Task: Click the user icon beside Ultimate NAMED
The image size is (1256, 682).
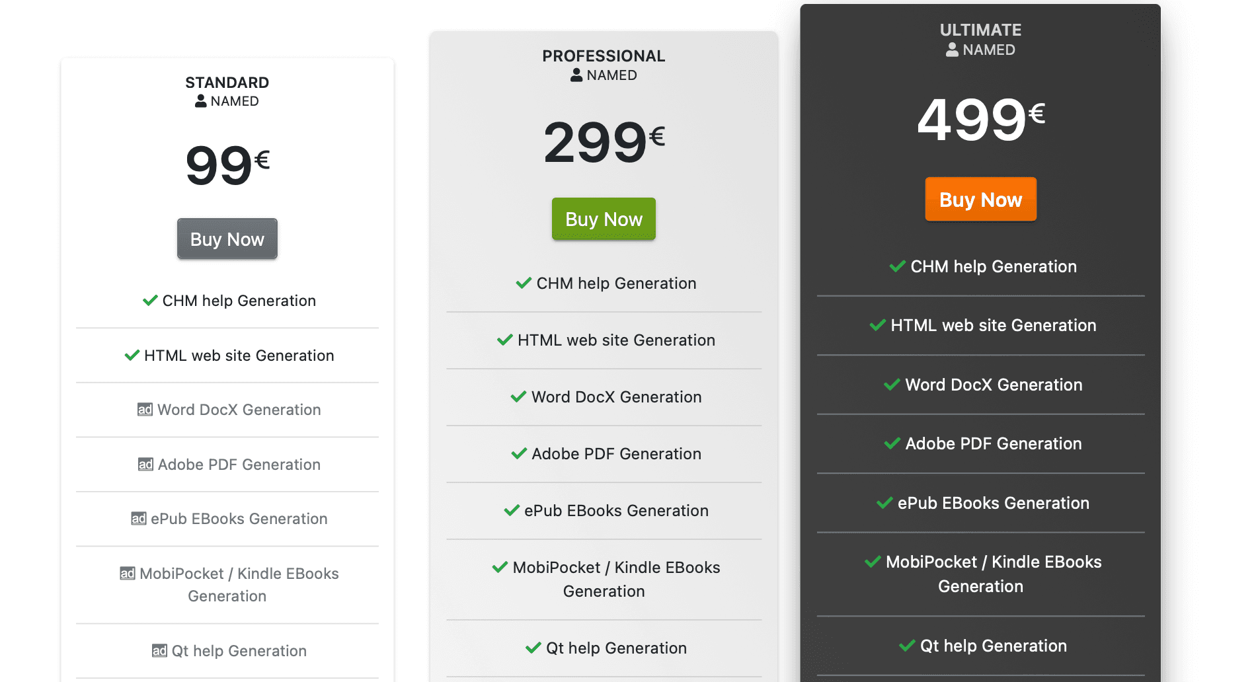Action: [952, 50]
